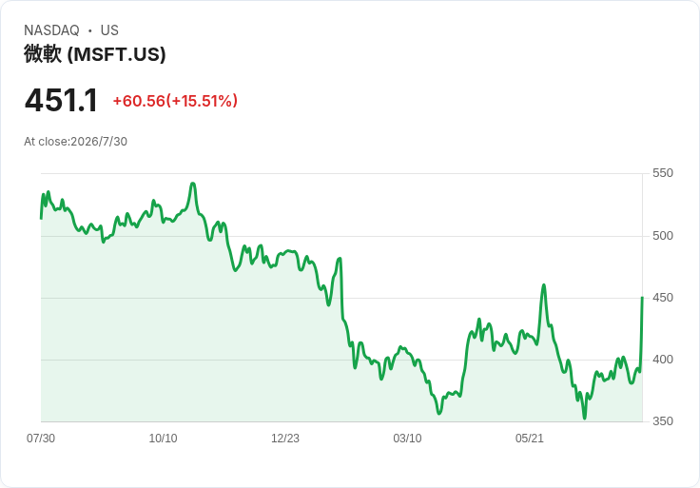Click the 07/30 date axis label
The width and height of the screenshot is (700, 488).
pos(41,438)
